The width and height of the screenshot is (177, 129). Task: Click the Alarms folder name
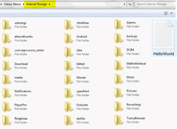coord(131,23)
